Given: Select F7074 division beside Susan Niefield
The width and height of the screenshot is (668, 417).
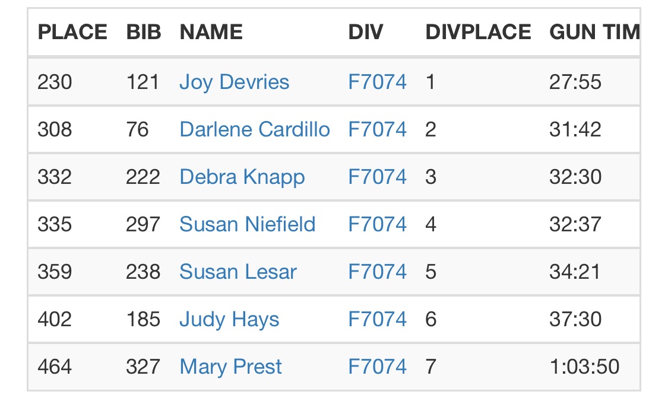Looking at the screenshot, I should click(377, 224).
